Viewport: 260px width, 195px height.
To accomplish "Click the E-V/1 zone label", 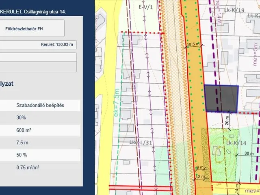I will click(x=145, y=7).
